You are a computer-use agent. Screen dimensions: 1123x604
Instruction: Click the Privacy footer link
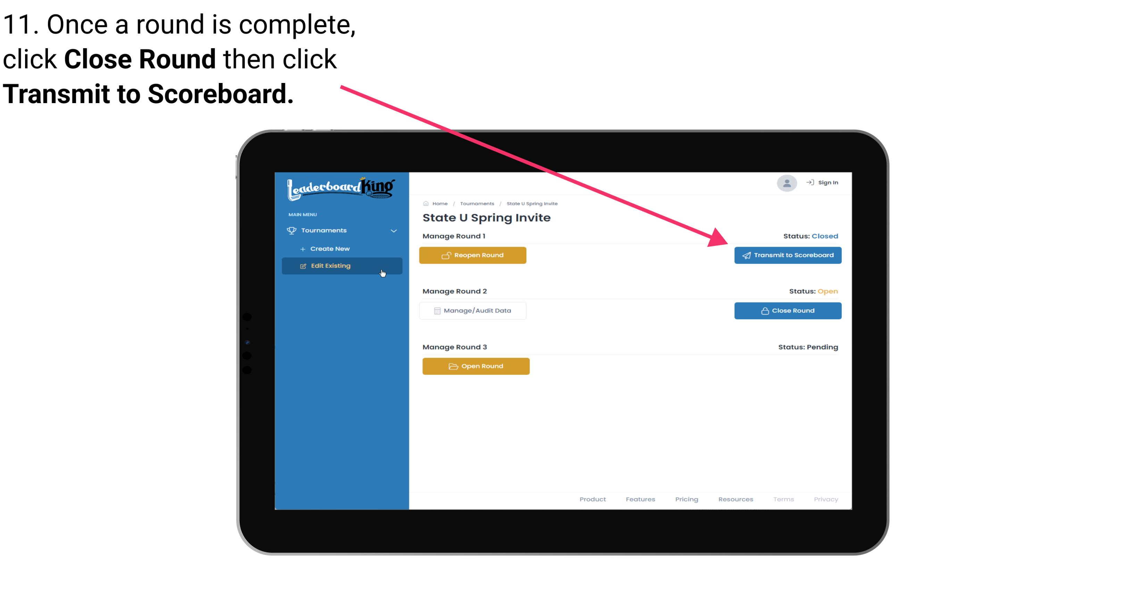point(825,498)
